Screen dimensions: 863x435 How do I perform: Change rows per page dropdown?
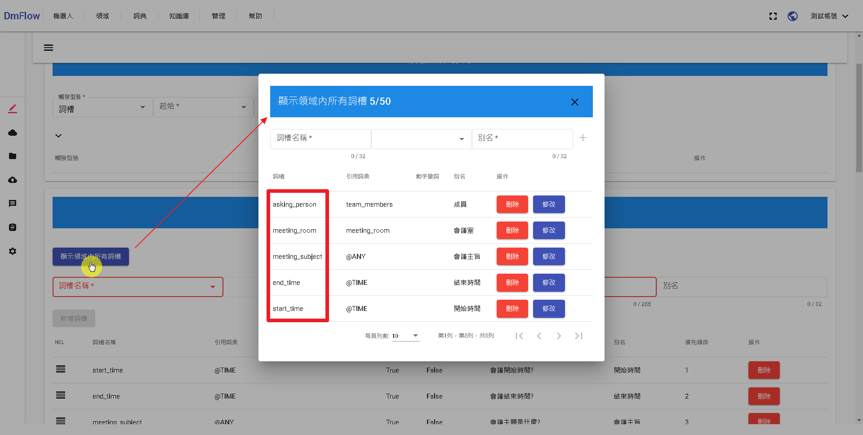[x=405, y=336]
